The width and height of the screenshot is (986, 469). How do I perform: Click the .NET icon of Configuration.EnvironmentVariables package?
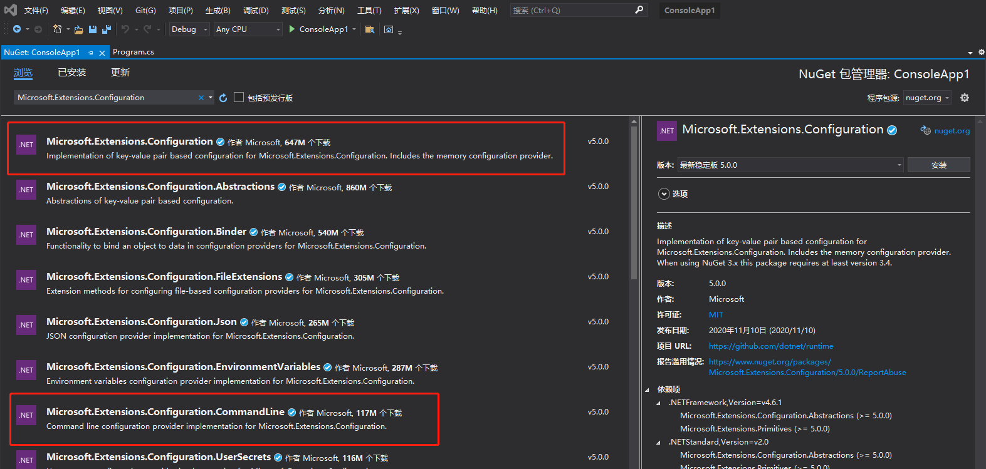pos(26,370)
